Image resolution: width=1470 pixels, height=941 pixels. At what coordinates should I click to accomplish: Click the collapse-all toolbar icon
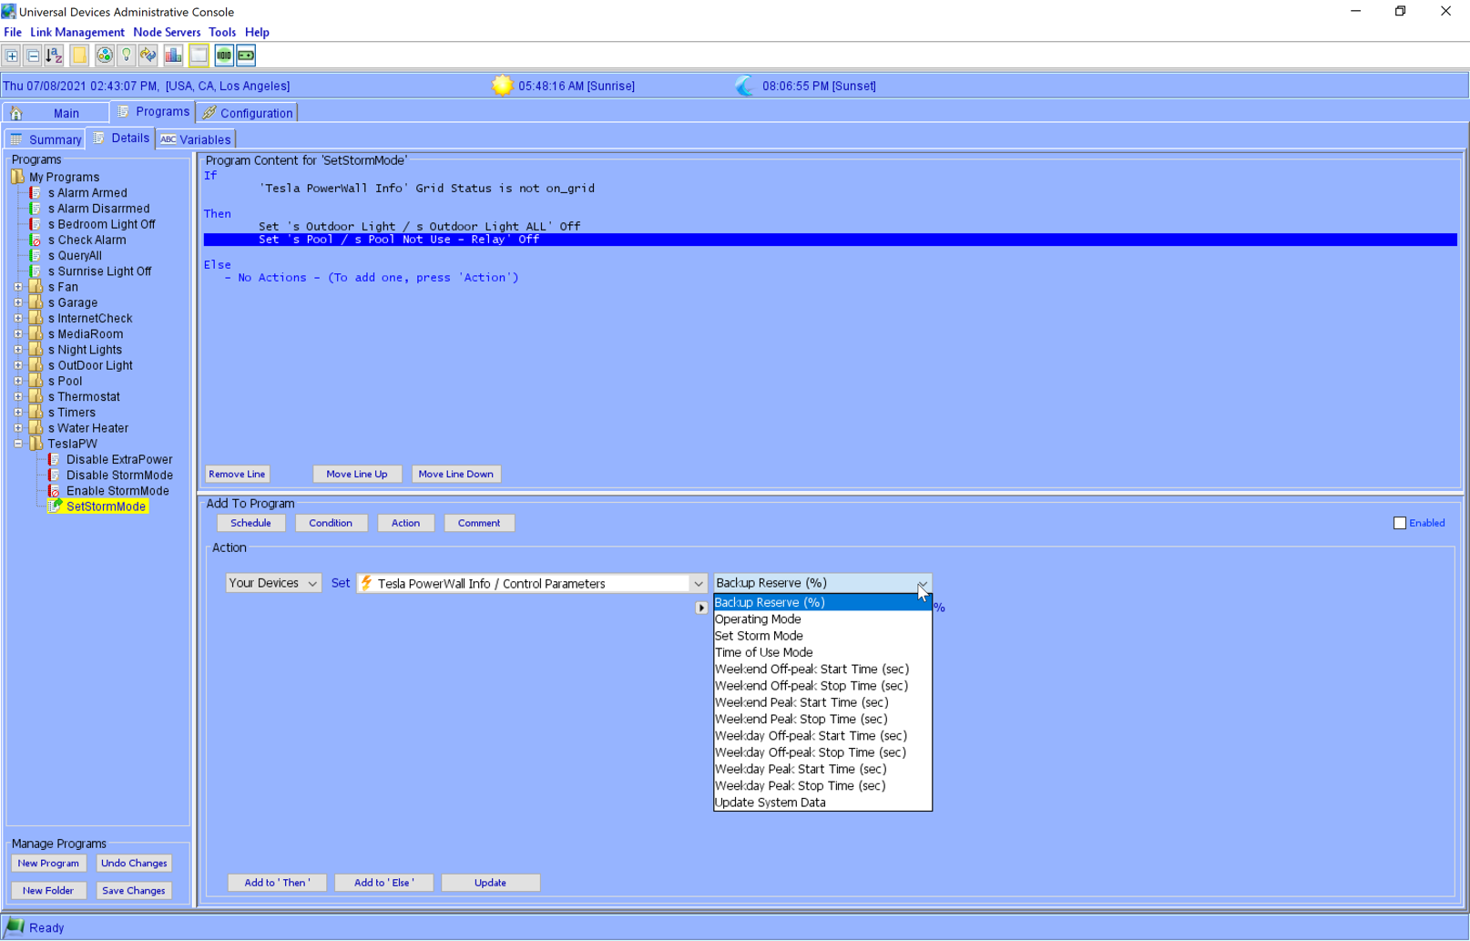tap(33, 56)
